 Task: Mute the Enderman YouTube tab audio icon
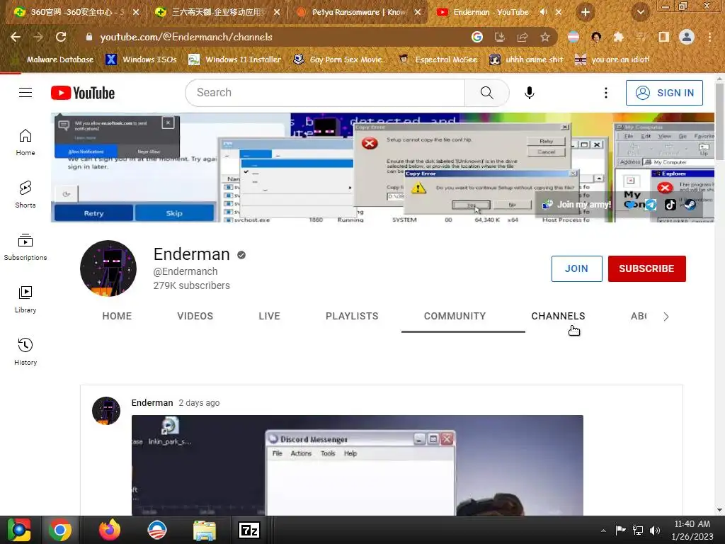tap(543, 12)
